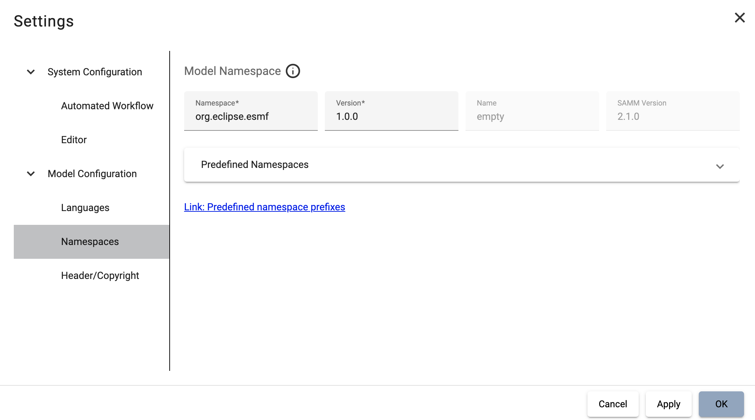Click the Cancel button
The height and width of the screenshot is (420, 755).
[613, 403]
